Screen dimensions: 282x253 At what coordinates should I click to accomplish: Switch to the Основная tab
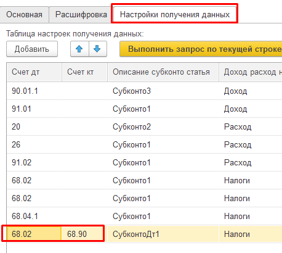coord(24,15)
